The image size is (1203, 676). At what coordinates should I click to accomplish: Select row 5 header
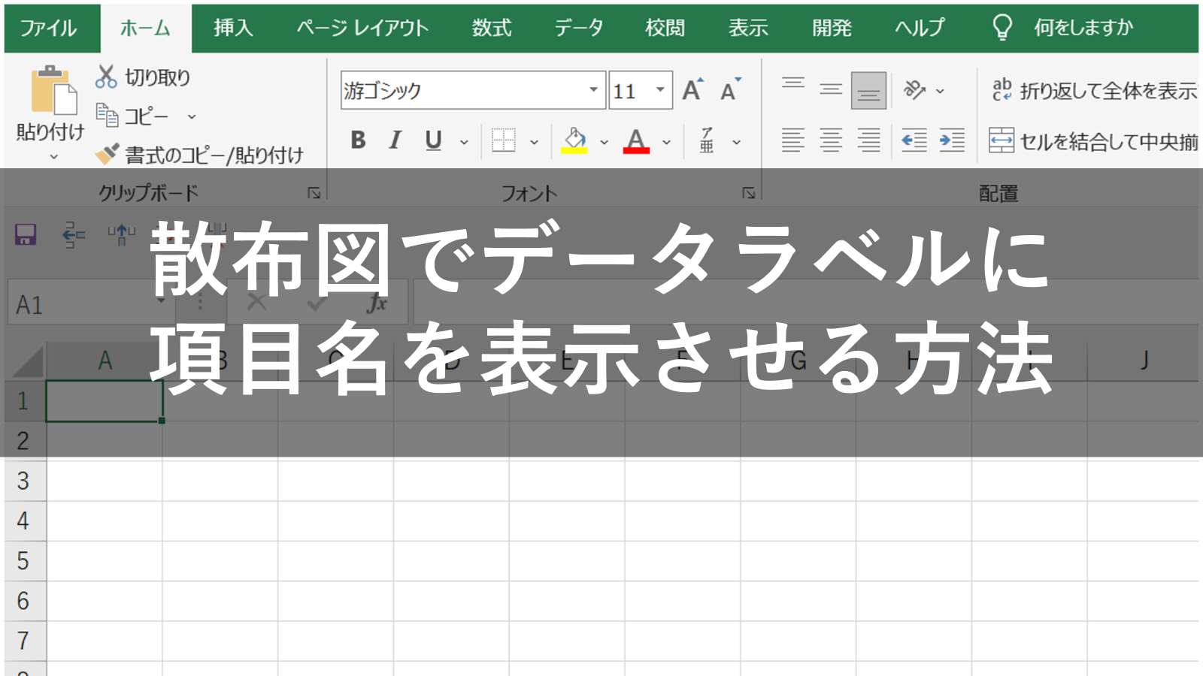click(23, 561)
